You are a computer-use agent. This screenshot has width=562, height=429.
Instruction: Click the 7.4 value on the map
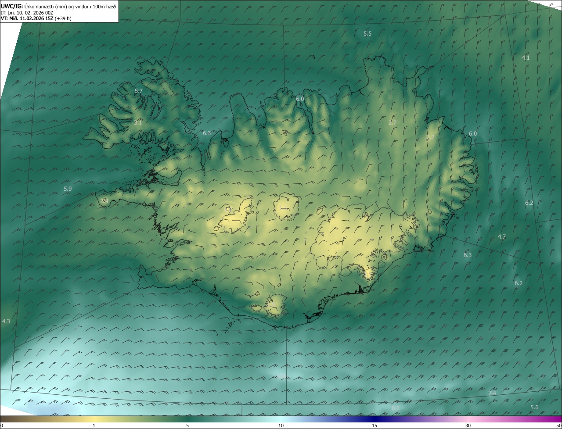(492, 393)
